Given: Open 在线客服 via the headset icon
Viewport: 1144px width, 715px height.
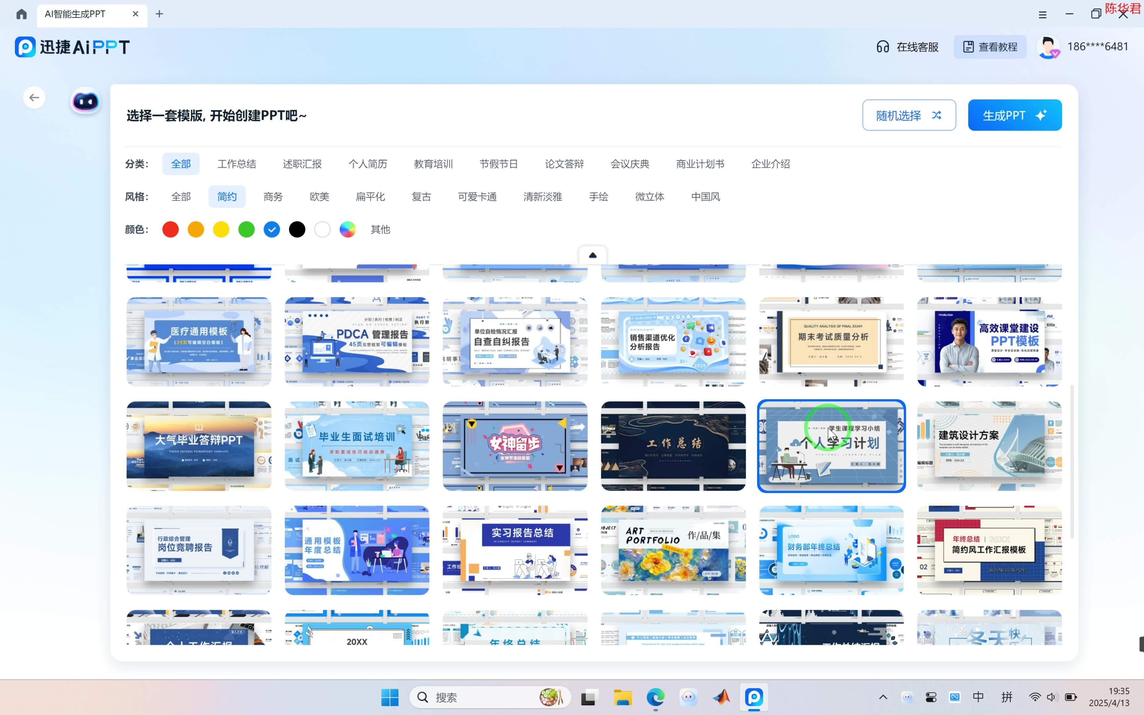Looking at the screenshot, I should 883,46.
